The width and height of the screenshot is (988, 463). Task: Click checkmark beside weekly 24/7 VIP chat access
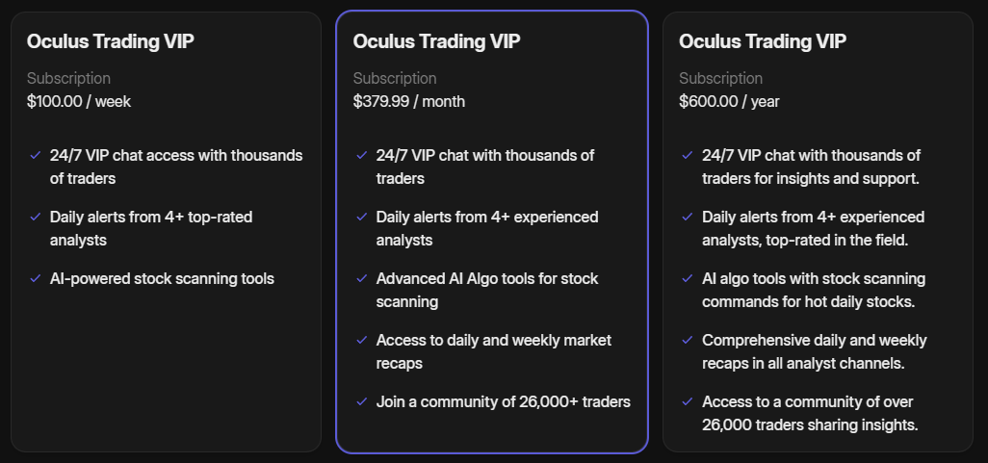(x=35, y=155)
